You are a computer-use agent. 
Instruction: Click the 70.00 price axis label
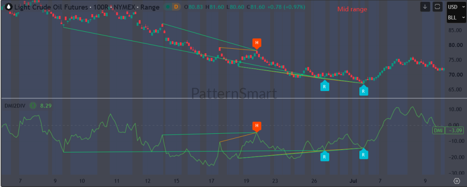click(455, 75)
